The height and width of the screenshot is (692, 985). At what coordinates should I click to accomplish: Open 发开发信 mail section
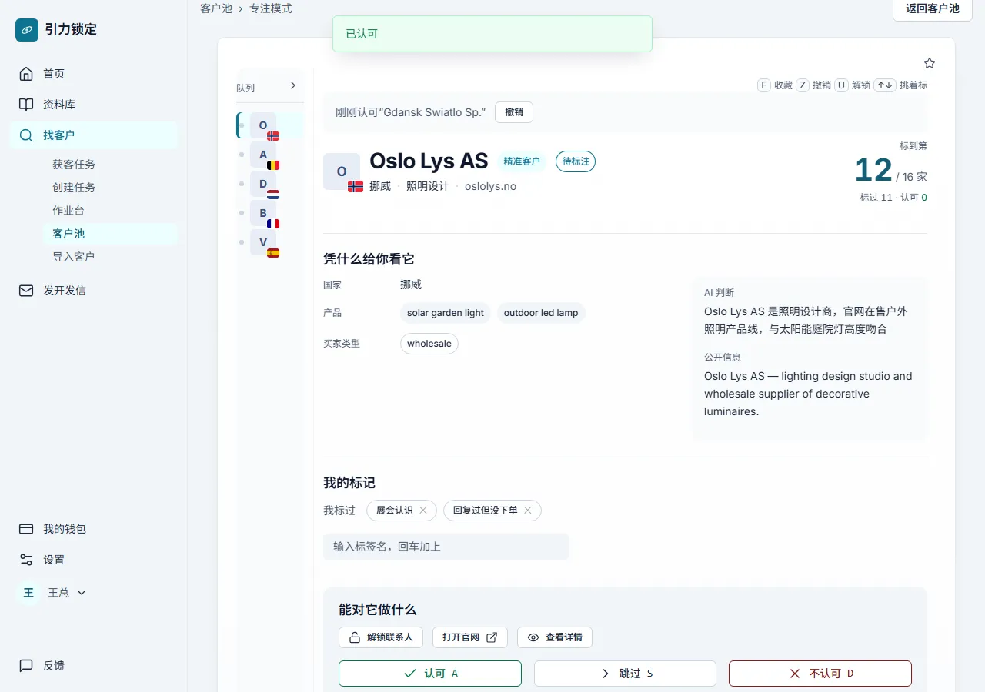pyautogui.click(x=94, y=291)
